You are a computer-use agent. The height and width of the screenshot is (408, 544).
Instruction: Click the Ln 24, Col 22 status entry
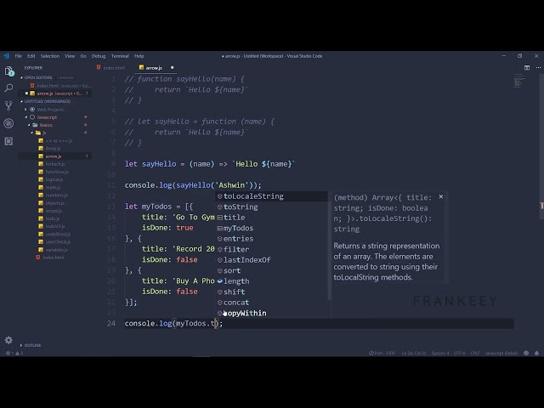[414, 354]
